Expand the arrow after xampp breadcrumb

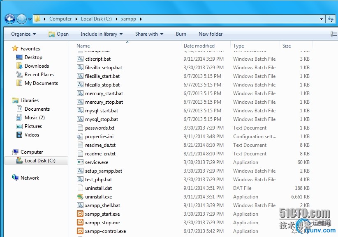141,19
